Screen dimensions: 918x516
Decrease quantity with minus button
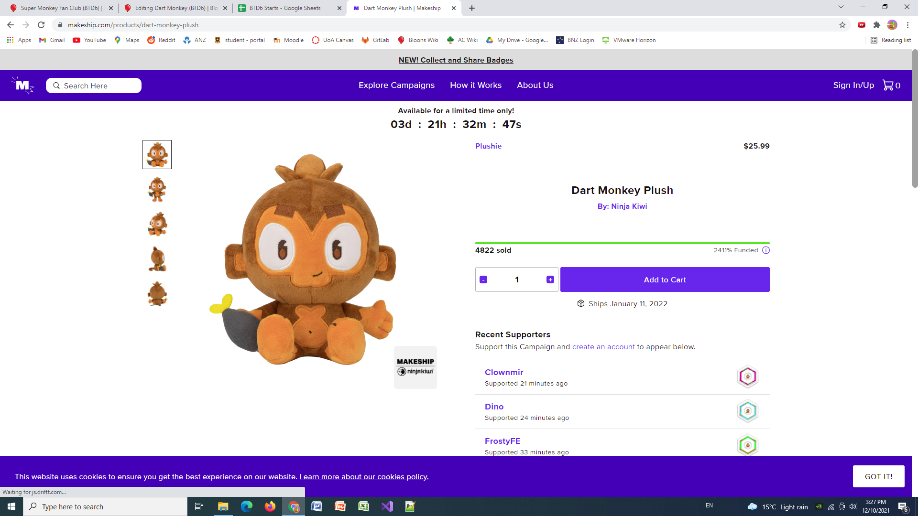pos(483,280)
